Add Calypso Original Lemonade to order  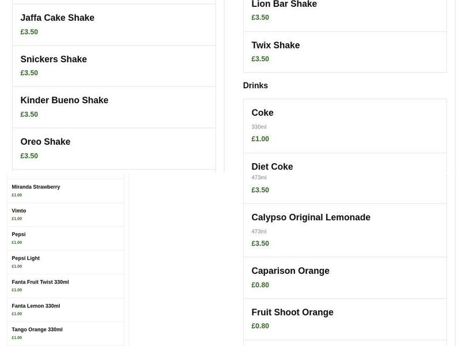tap(345, 230)
